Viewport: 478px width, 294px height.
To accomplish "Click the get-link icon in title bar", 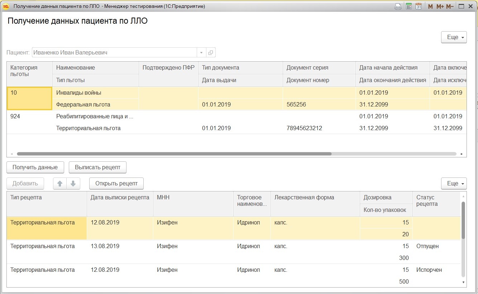I will (398, 6).
